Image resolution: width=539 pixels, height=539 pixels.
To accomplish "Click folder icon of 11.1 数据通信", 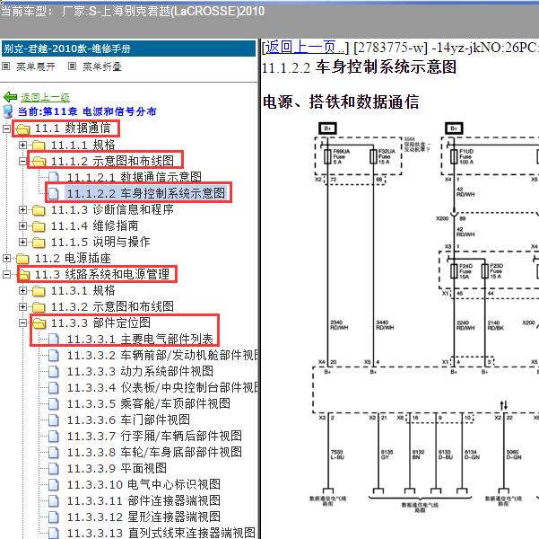I will pos(23,129).
